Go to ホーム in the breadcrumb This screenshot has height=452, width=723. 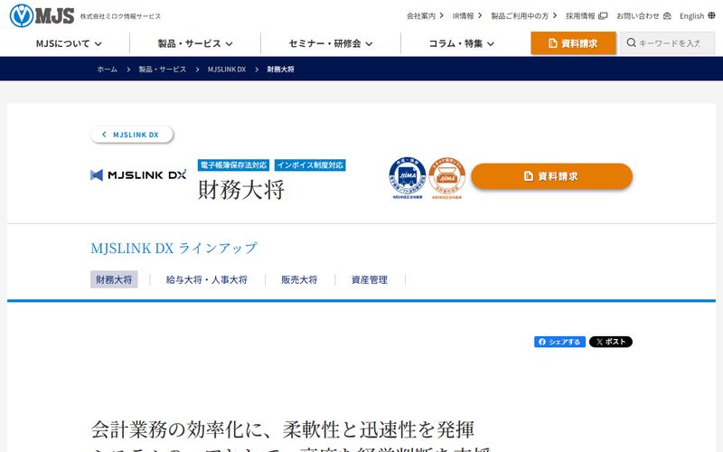click(x=107, y=70)
